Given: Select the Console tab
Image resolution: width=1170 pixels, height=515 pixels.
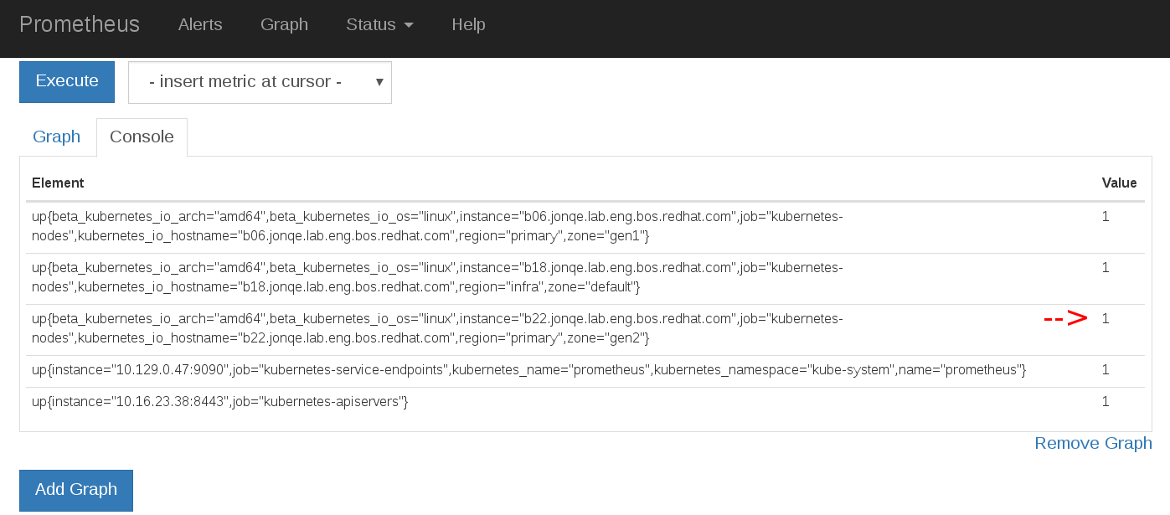Looking at the screenshot, I should [x=142, y=136].
